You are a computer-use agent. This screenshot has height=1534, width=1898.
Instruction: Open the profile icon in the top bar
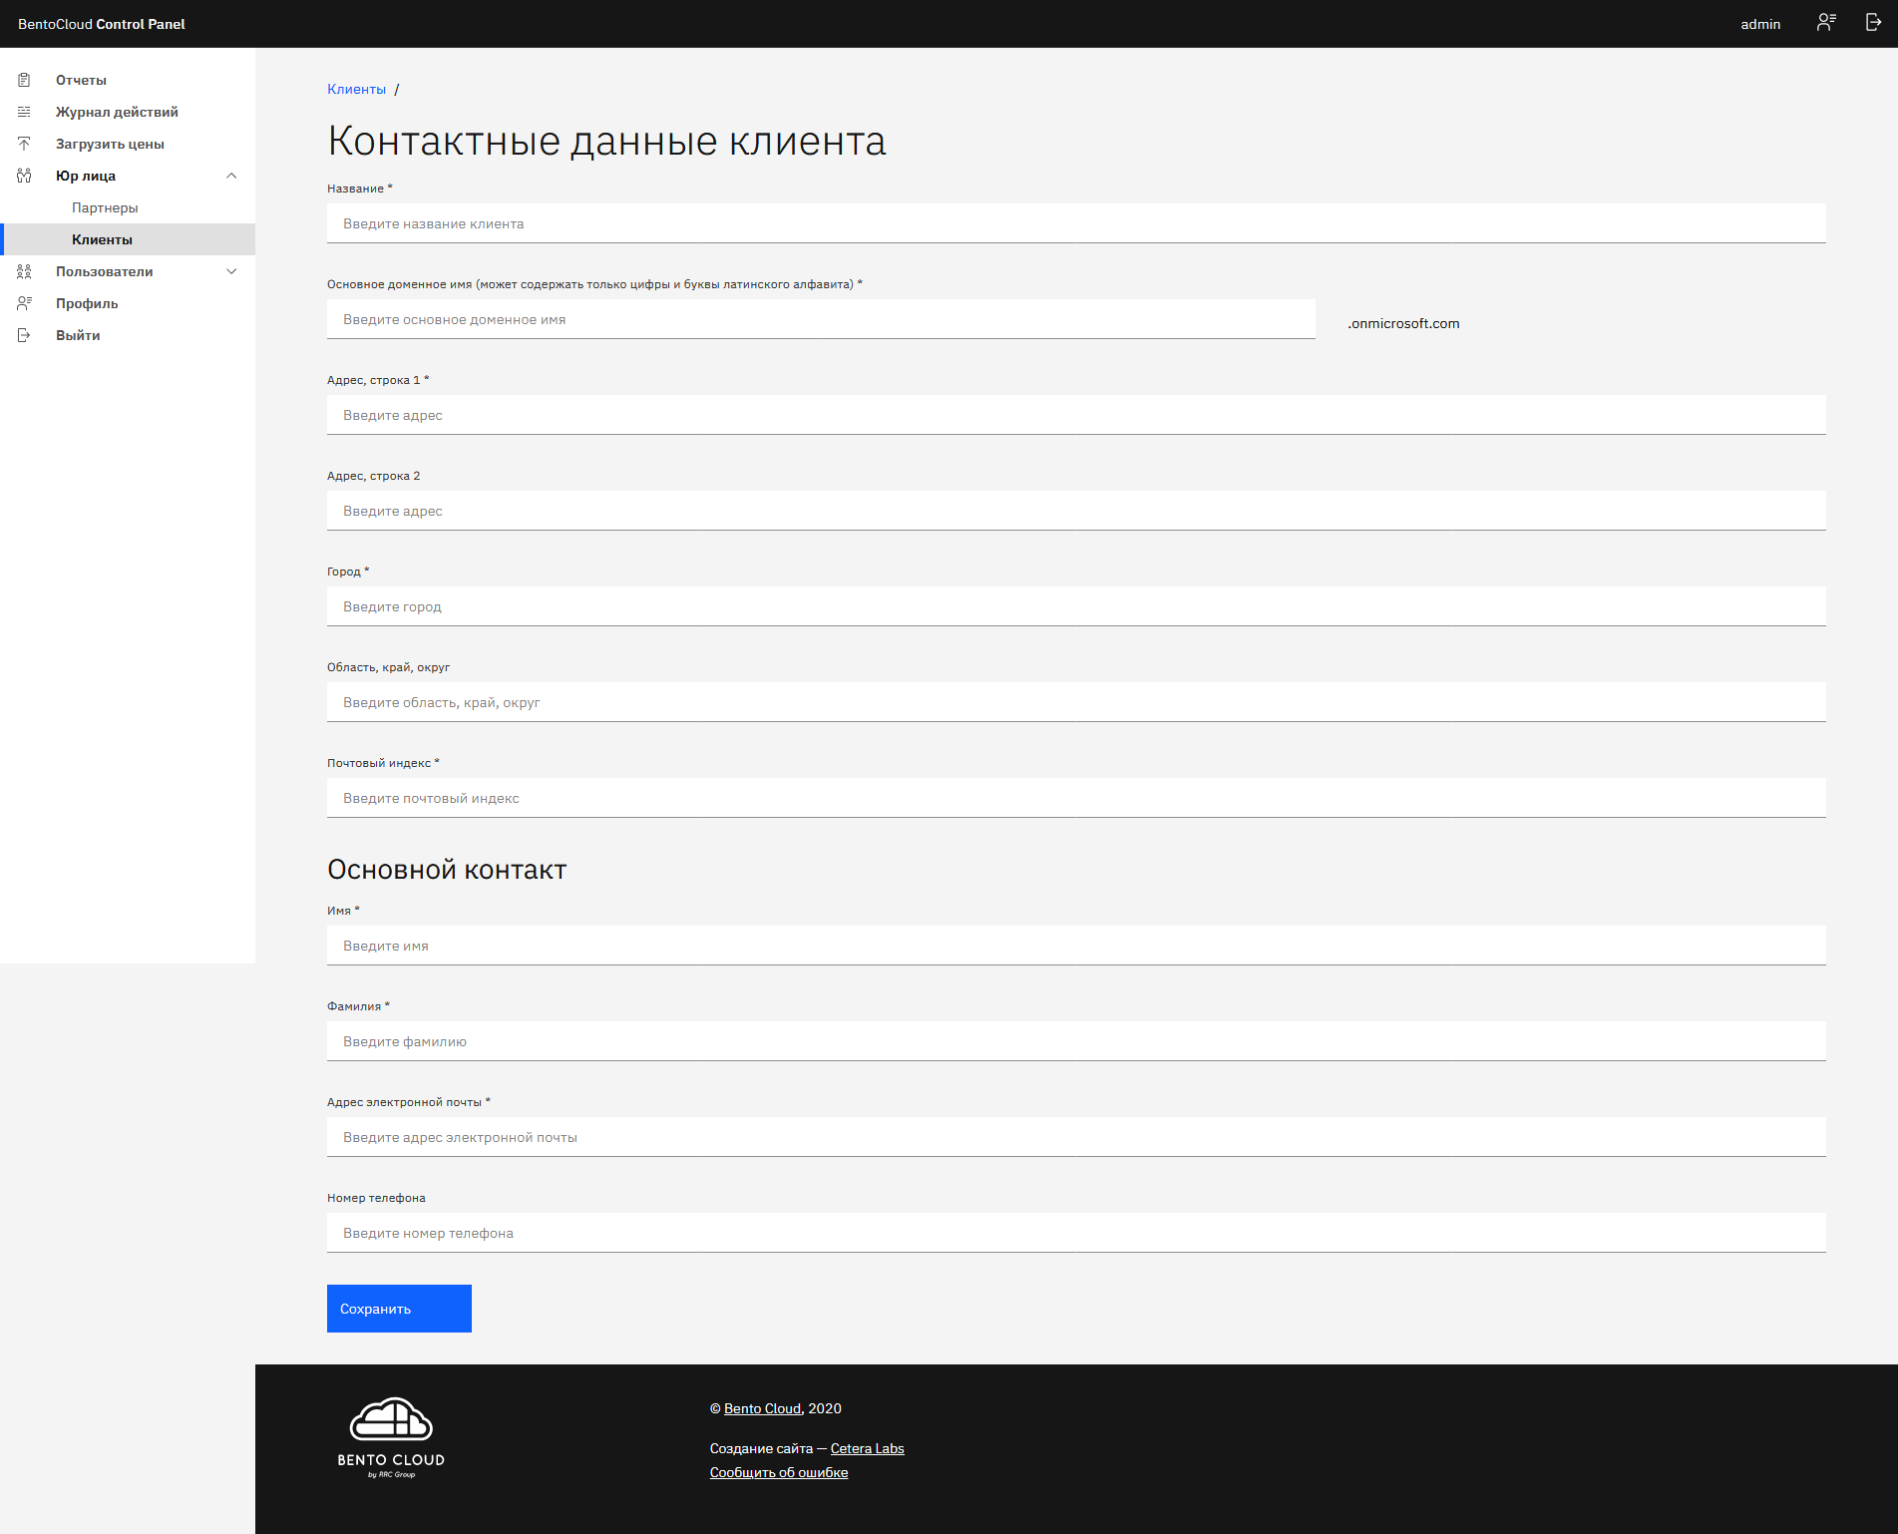coord(1826,22)
